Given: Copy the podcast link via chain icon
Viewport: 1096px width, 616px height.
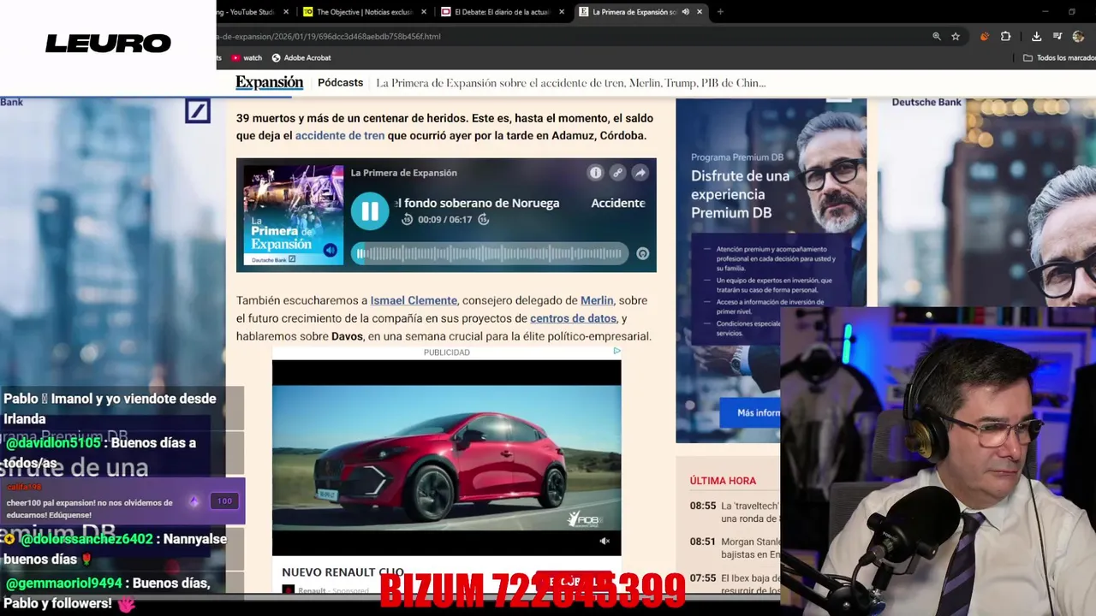Looking at the screenshot, I should 617,173.
